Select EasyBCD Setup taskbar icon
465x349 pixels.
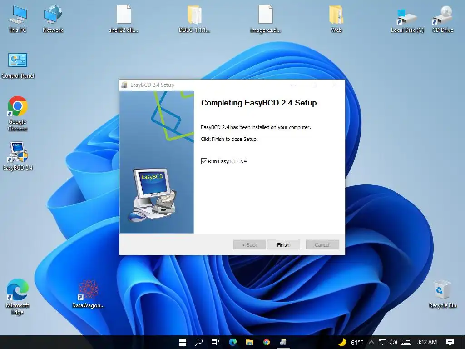pos(283,342)
